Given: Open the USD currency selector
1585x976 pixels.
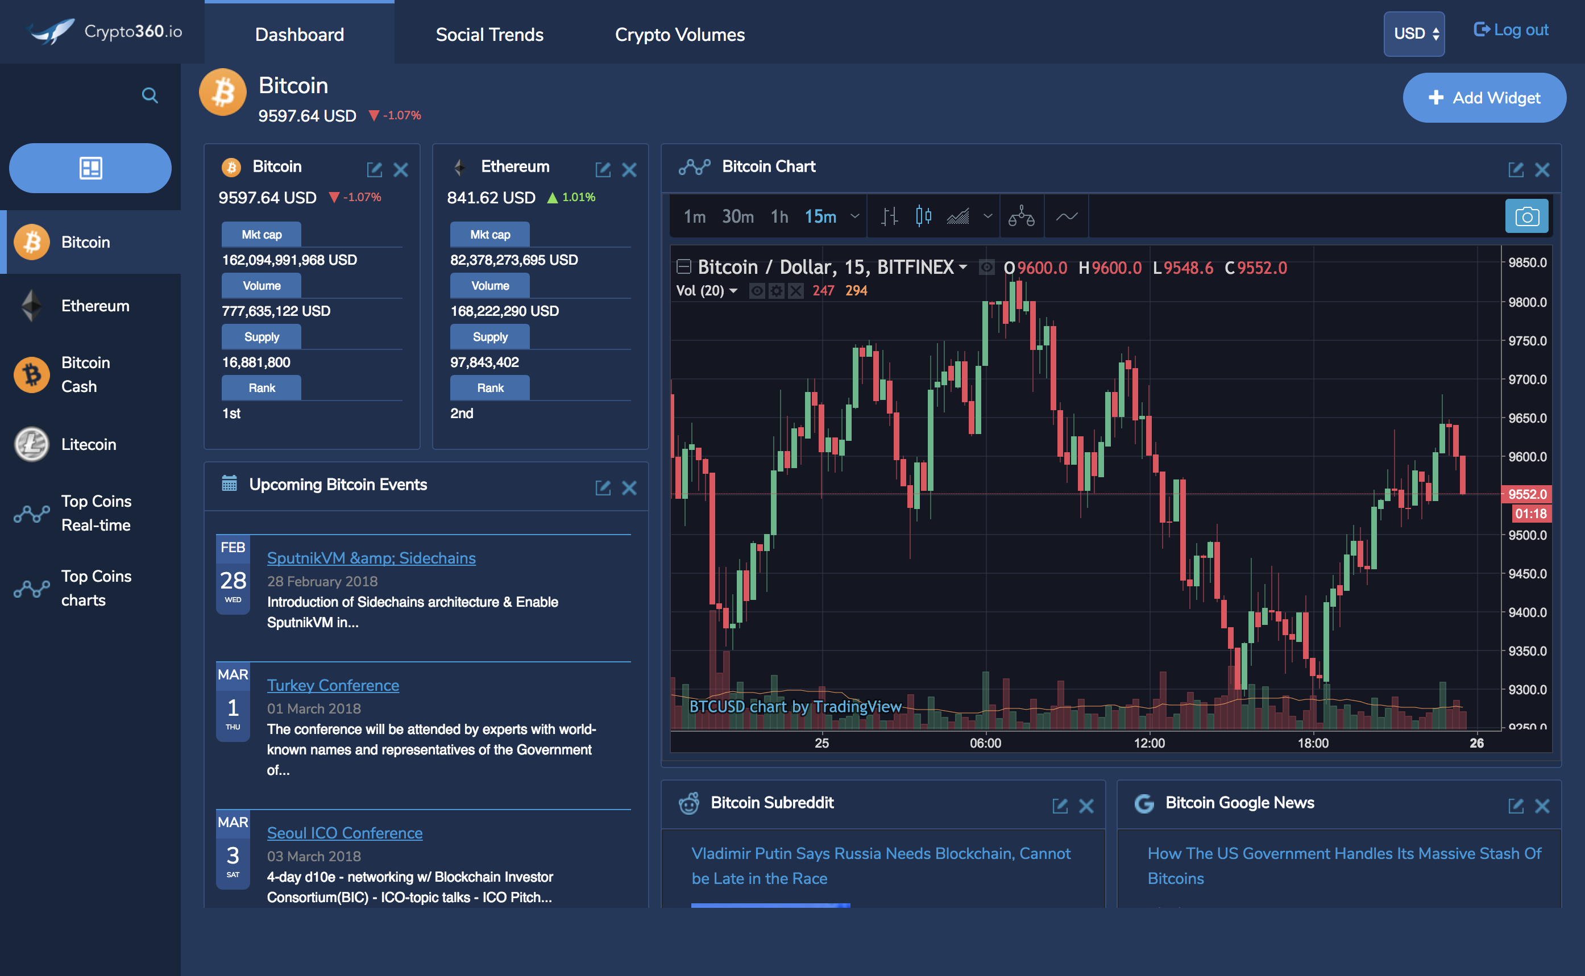Looking at the screenshot, I should tap(1414, 34).
